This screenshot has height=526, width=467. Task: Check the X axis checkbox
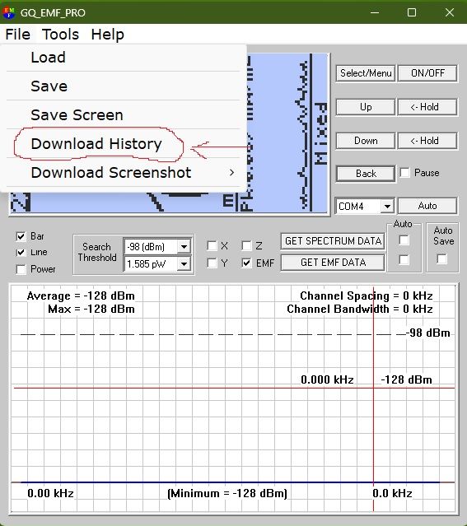pos(212,246)
